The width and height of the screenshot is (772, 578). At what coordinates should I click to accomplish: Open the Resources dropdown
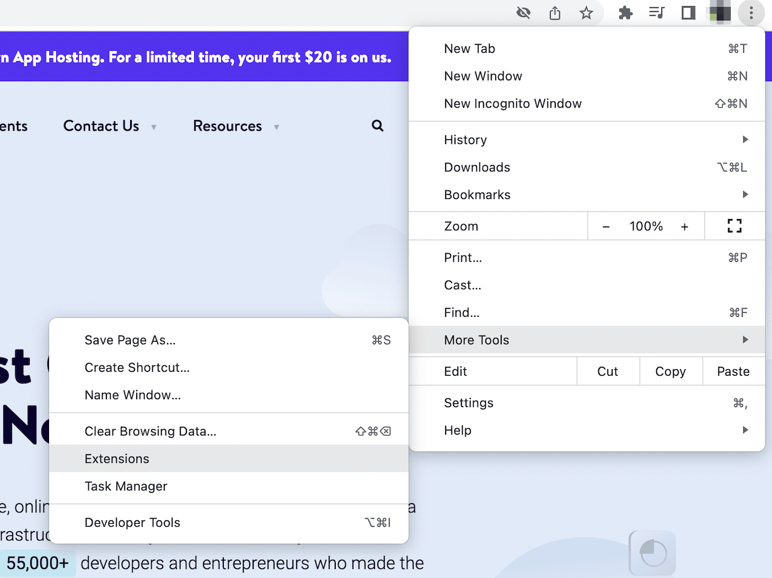tap(227, 126)
